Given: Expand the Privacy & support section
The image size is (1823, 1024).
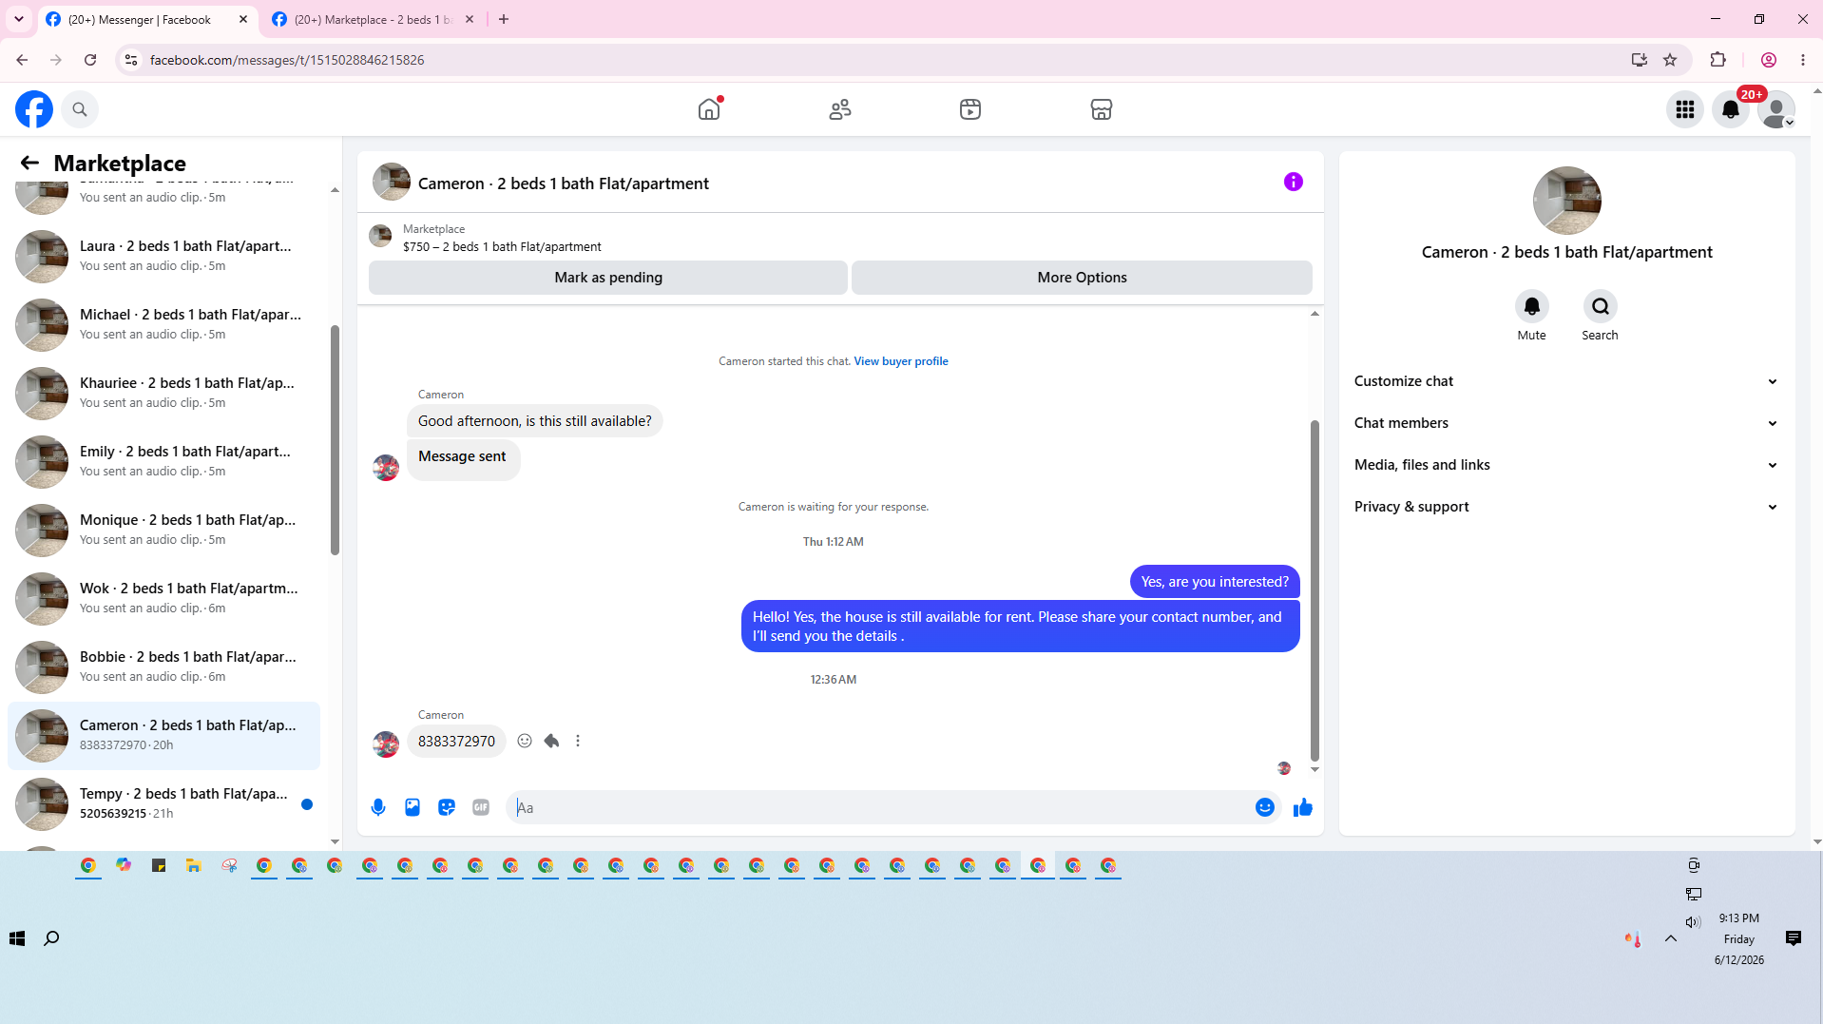Looking at the screenshot, I should tap(1566, 507).
